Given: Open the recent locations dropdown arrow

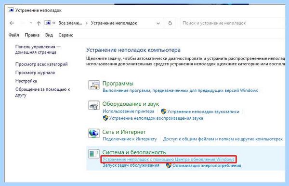Looking at the screenshot, I should (31, 23).
